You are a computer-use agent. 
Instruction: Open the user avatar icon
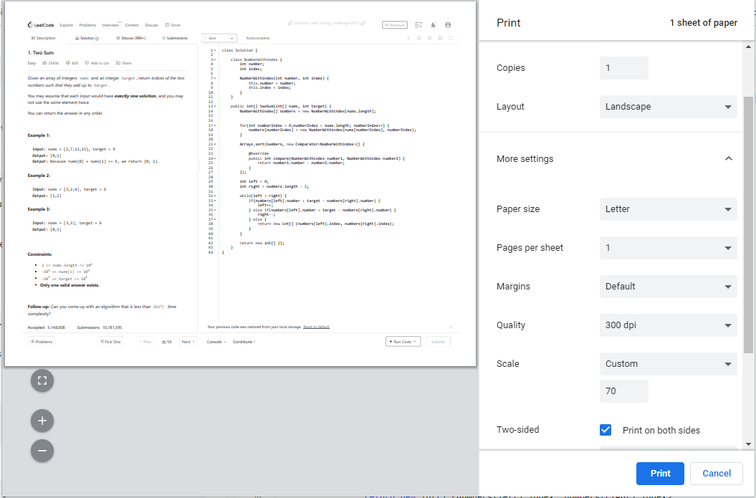[448, 24]
